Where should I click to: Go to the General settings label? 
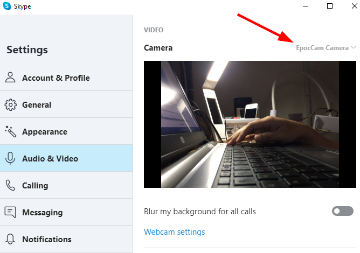point(37,105)
